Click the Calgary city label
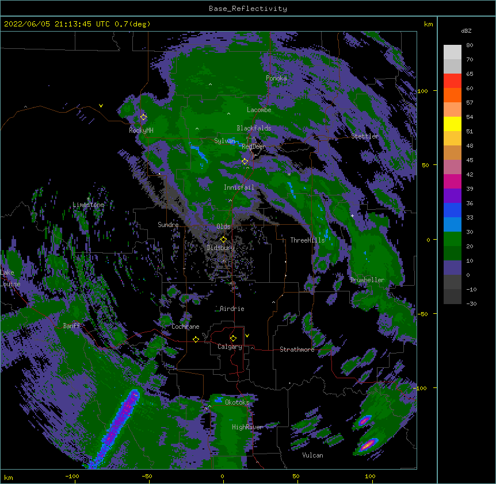Viewport: 496px width, 484px height. tap(230, 347)
